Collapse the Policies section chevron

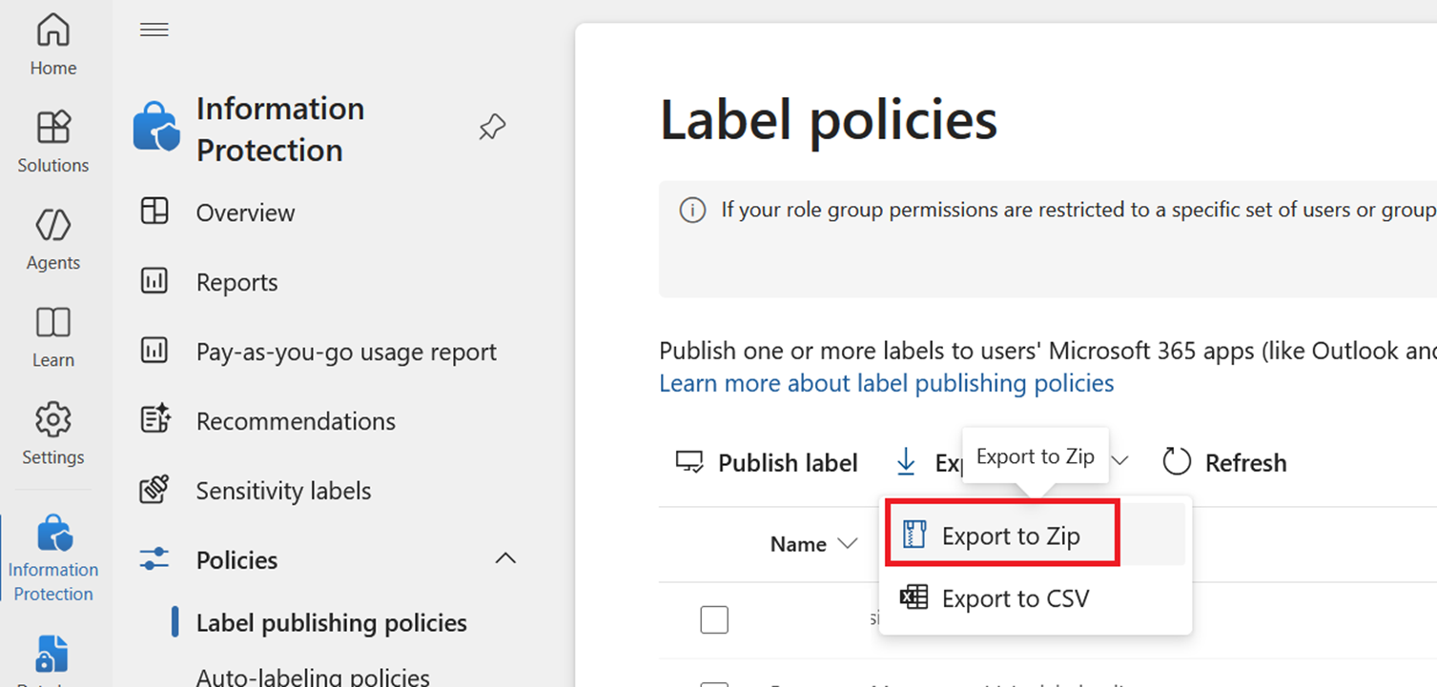point(506,559)
